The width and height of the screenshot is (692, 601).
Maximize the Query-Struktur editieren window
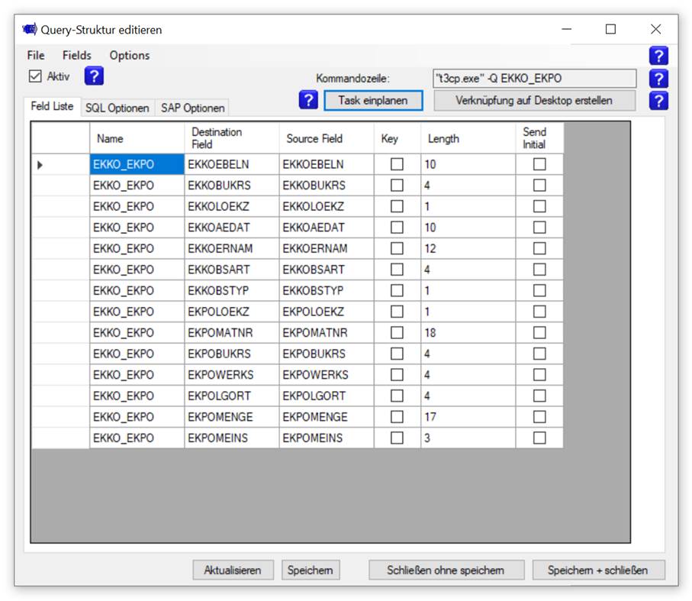coord(610,29)
